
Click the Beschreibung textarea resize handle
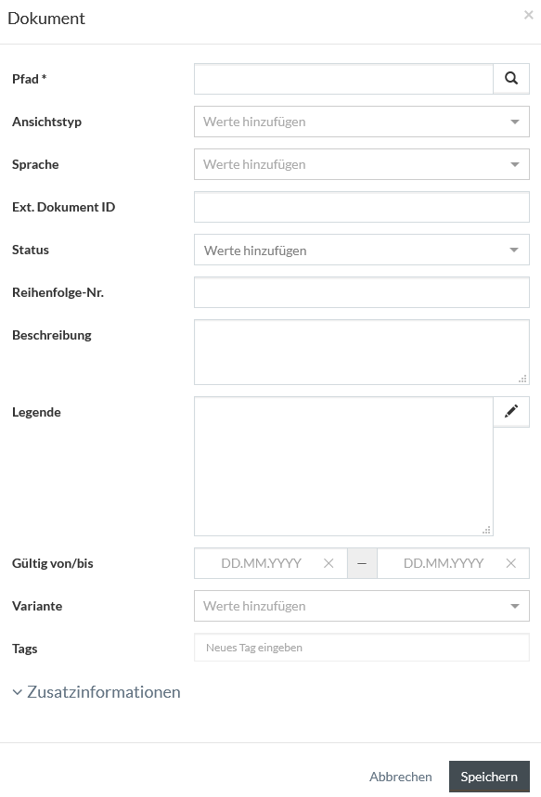coord(522,379)
